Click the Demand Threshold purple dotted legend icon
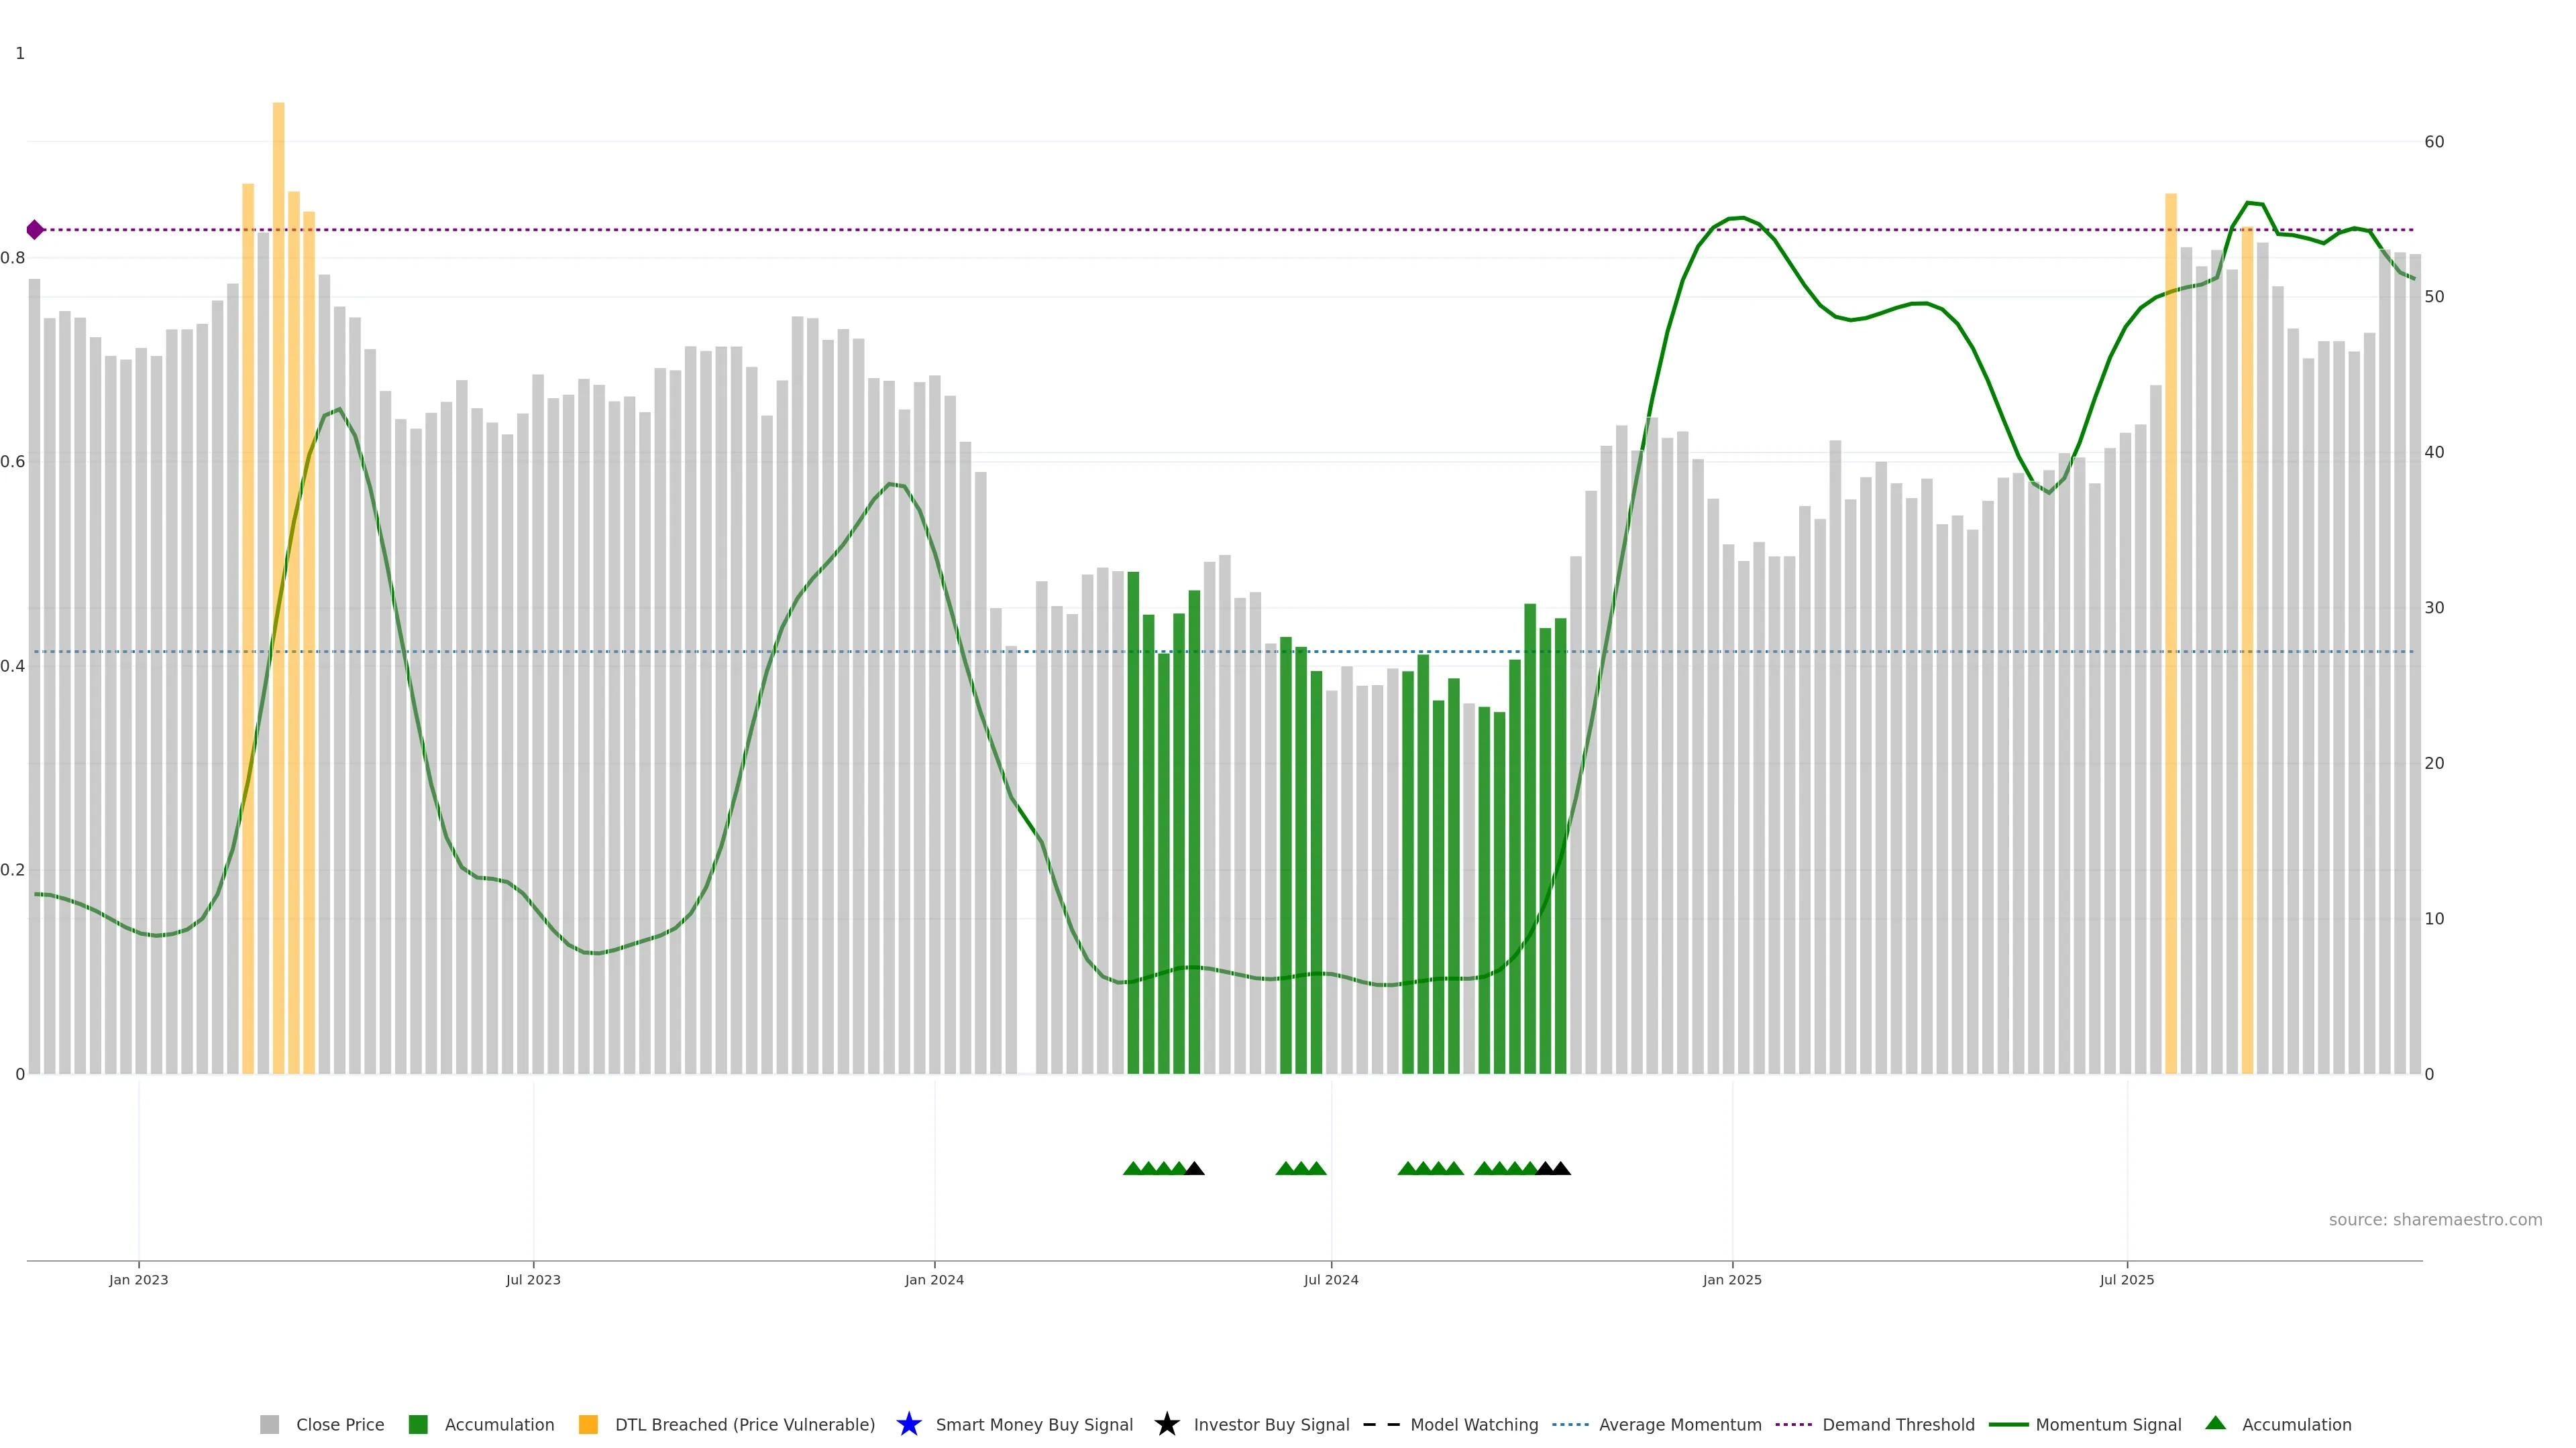Viewport: 2576px width, 1448px height. 1793,1424
